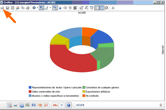The height and width of the screenshot is (110, 166).
Task: Click the red Salas comerciales de cine swatch
Action: click(x=30, y=91)
